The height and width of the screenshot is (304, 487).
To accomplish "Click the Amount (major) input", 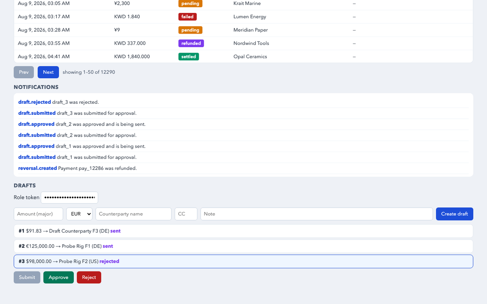I will (x=39, y=214).
